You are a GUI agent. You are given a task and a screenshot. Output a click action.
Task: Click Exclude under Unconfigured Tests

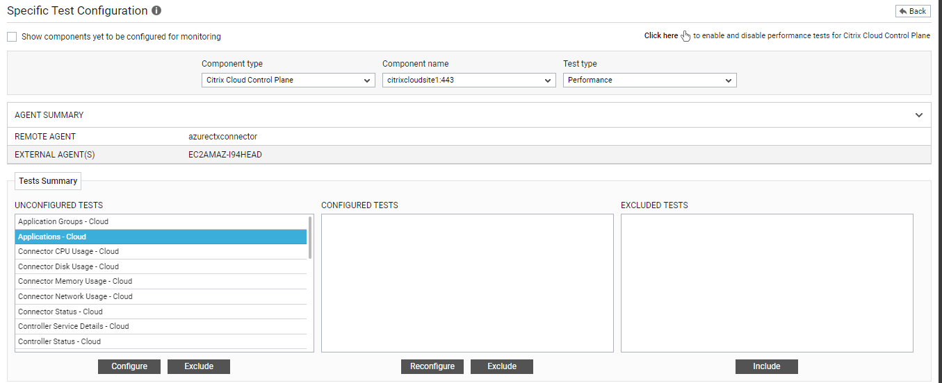click(199, 366)
